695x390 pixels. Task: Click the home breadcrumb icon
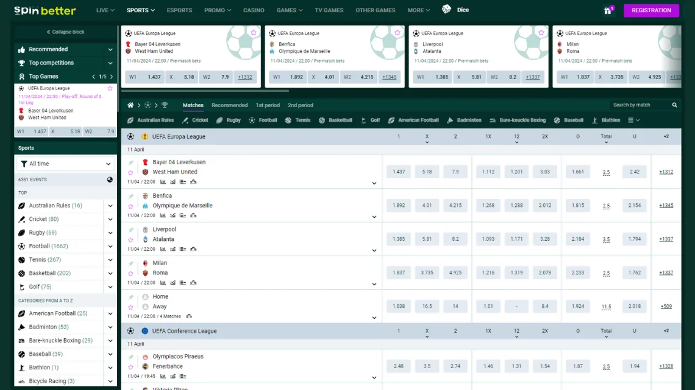130,105
